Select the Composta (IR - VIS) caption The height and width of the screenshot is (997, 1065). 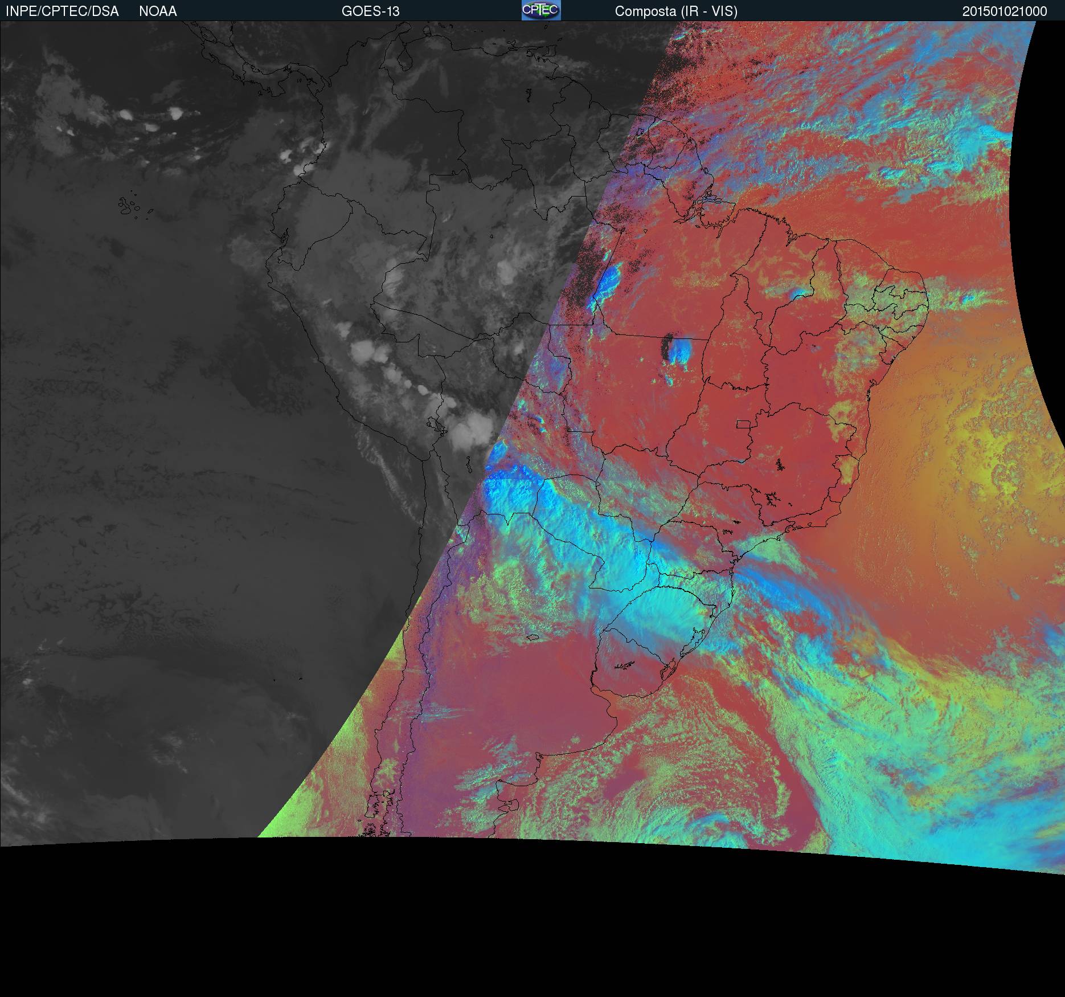click(x=676, y=11)
